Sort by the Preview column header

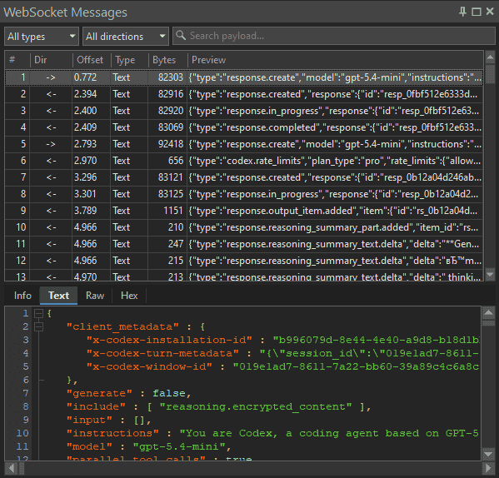click(335, 59)
